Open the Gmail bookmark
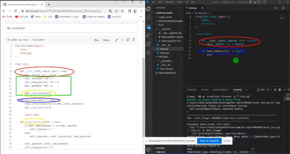290x154 pixels. click(x=7, y=16)
